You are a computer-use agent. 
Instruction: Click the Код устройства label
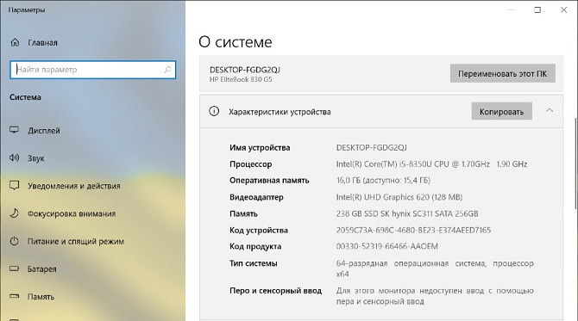[259, 231]
